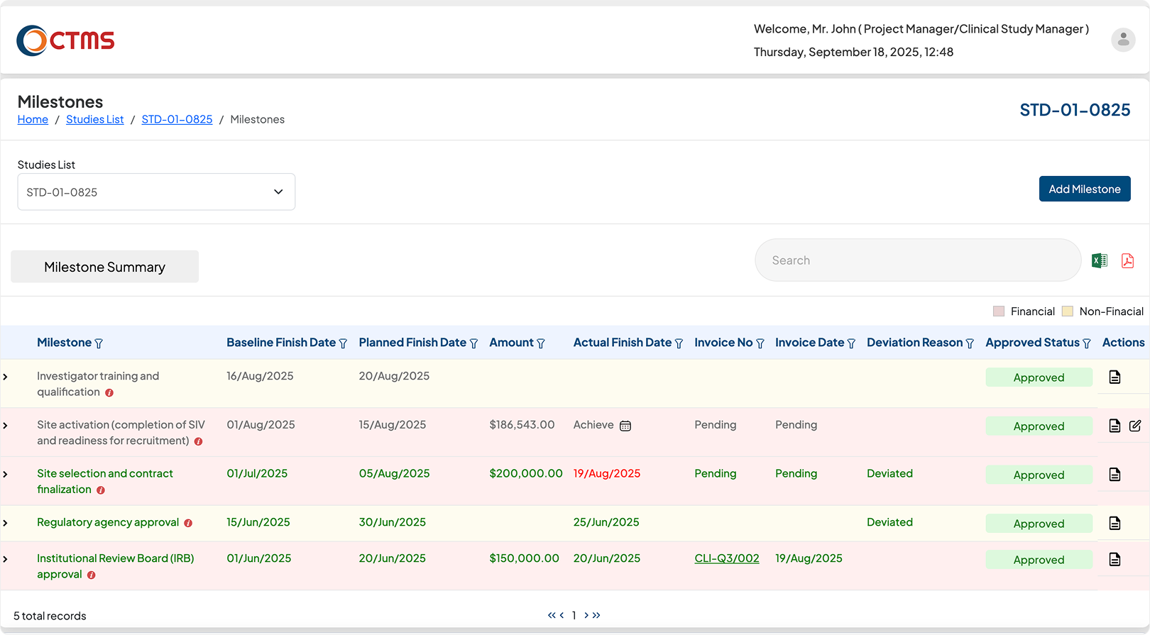Click Deviated in Site selection row
Image resolution: width=1150 pixels, height=635 pixels.
(x=889, y=473)
